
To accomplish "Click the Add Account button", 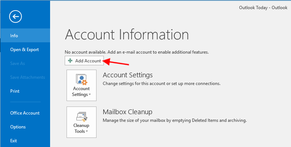I will tap(84, 61).
